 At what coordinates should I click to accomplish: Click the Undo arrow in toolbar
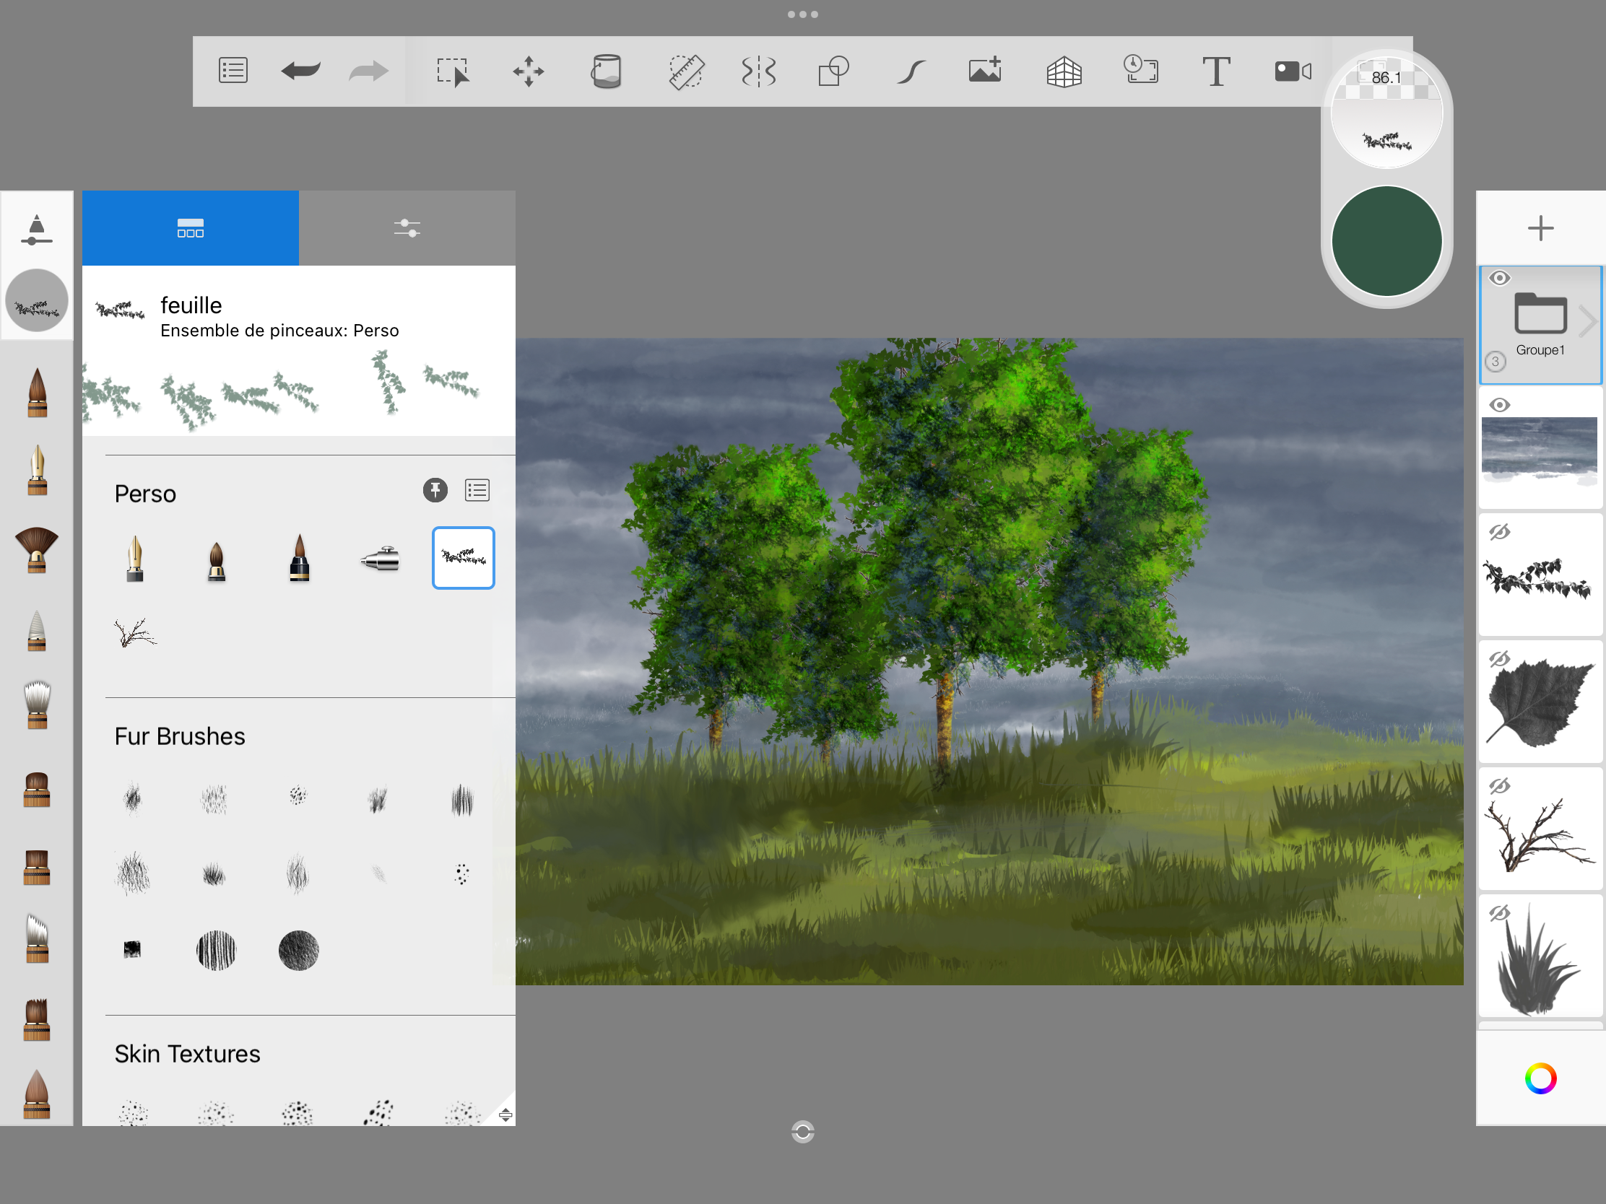(300, 71)
